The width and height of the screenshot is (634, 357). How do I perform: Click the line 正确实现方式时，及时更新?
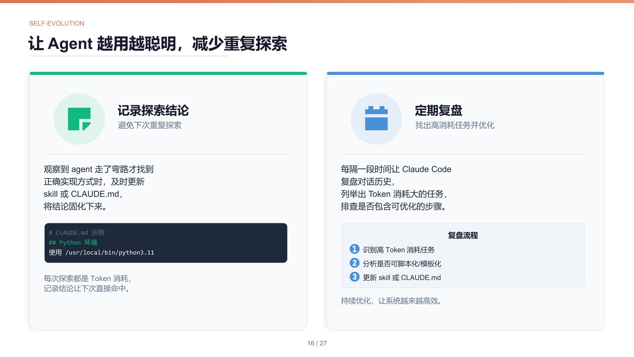tap(94, 182)
